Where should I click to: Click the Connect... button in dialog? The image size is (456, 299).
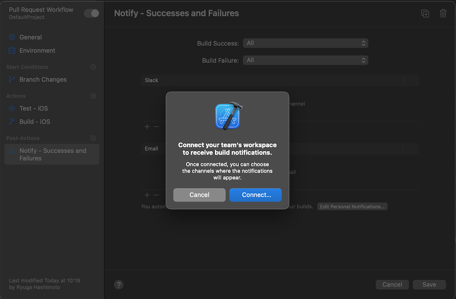[x=256, y=195]
